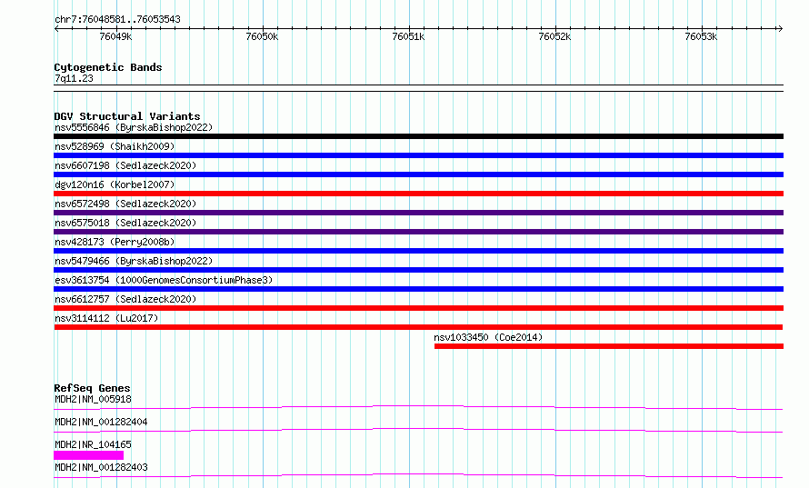Click the nsv6607198 (Sedlazeck2020) label
Viewport: 809px width, 488px height.
click(x=125, y=165)
